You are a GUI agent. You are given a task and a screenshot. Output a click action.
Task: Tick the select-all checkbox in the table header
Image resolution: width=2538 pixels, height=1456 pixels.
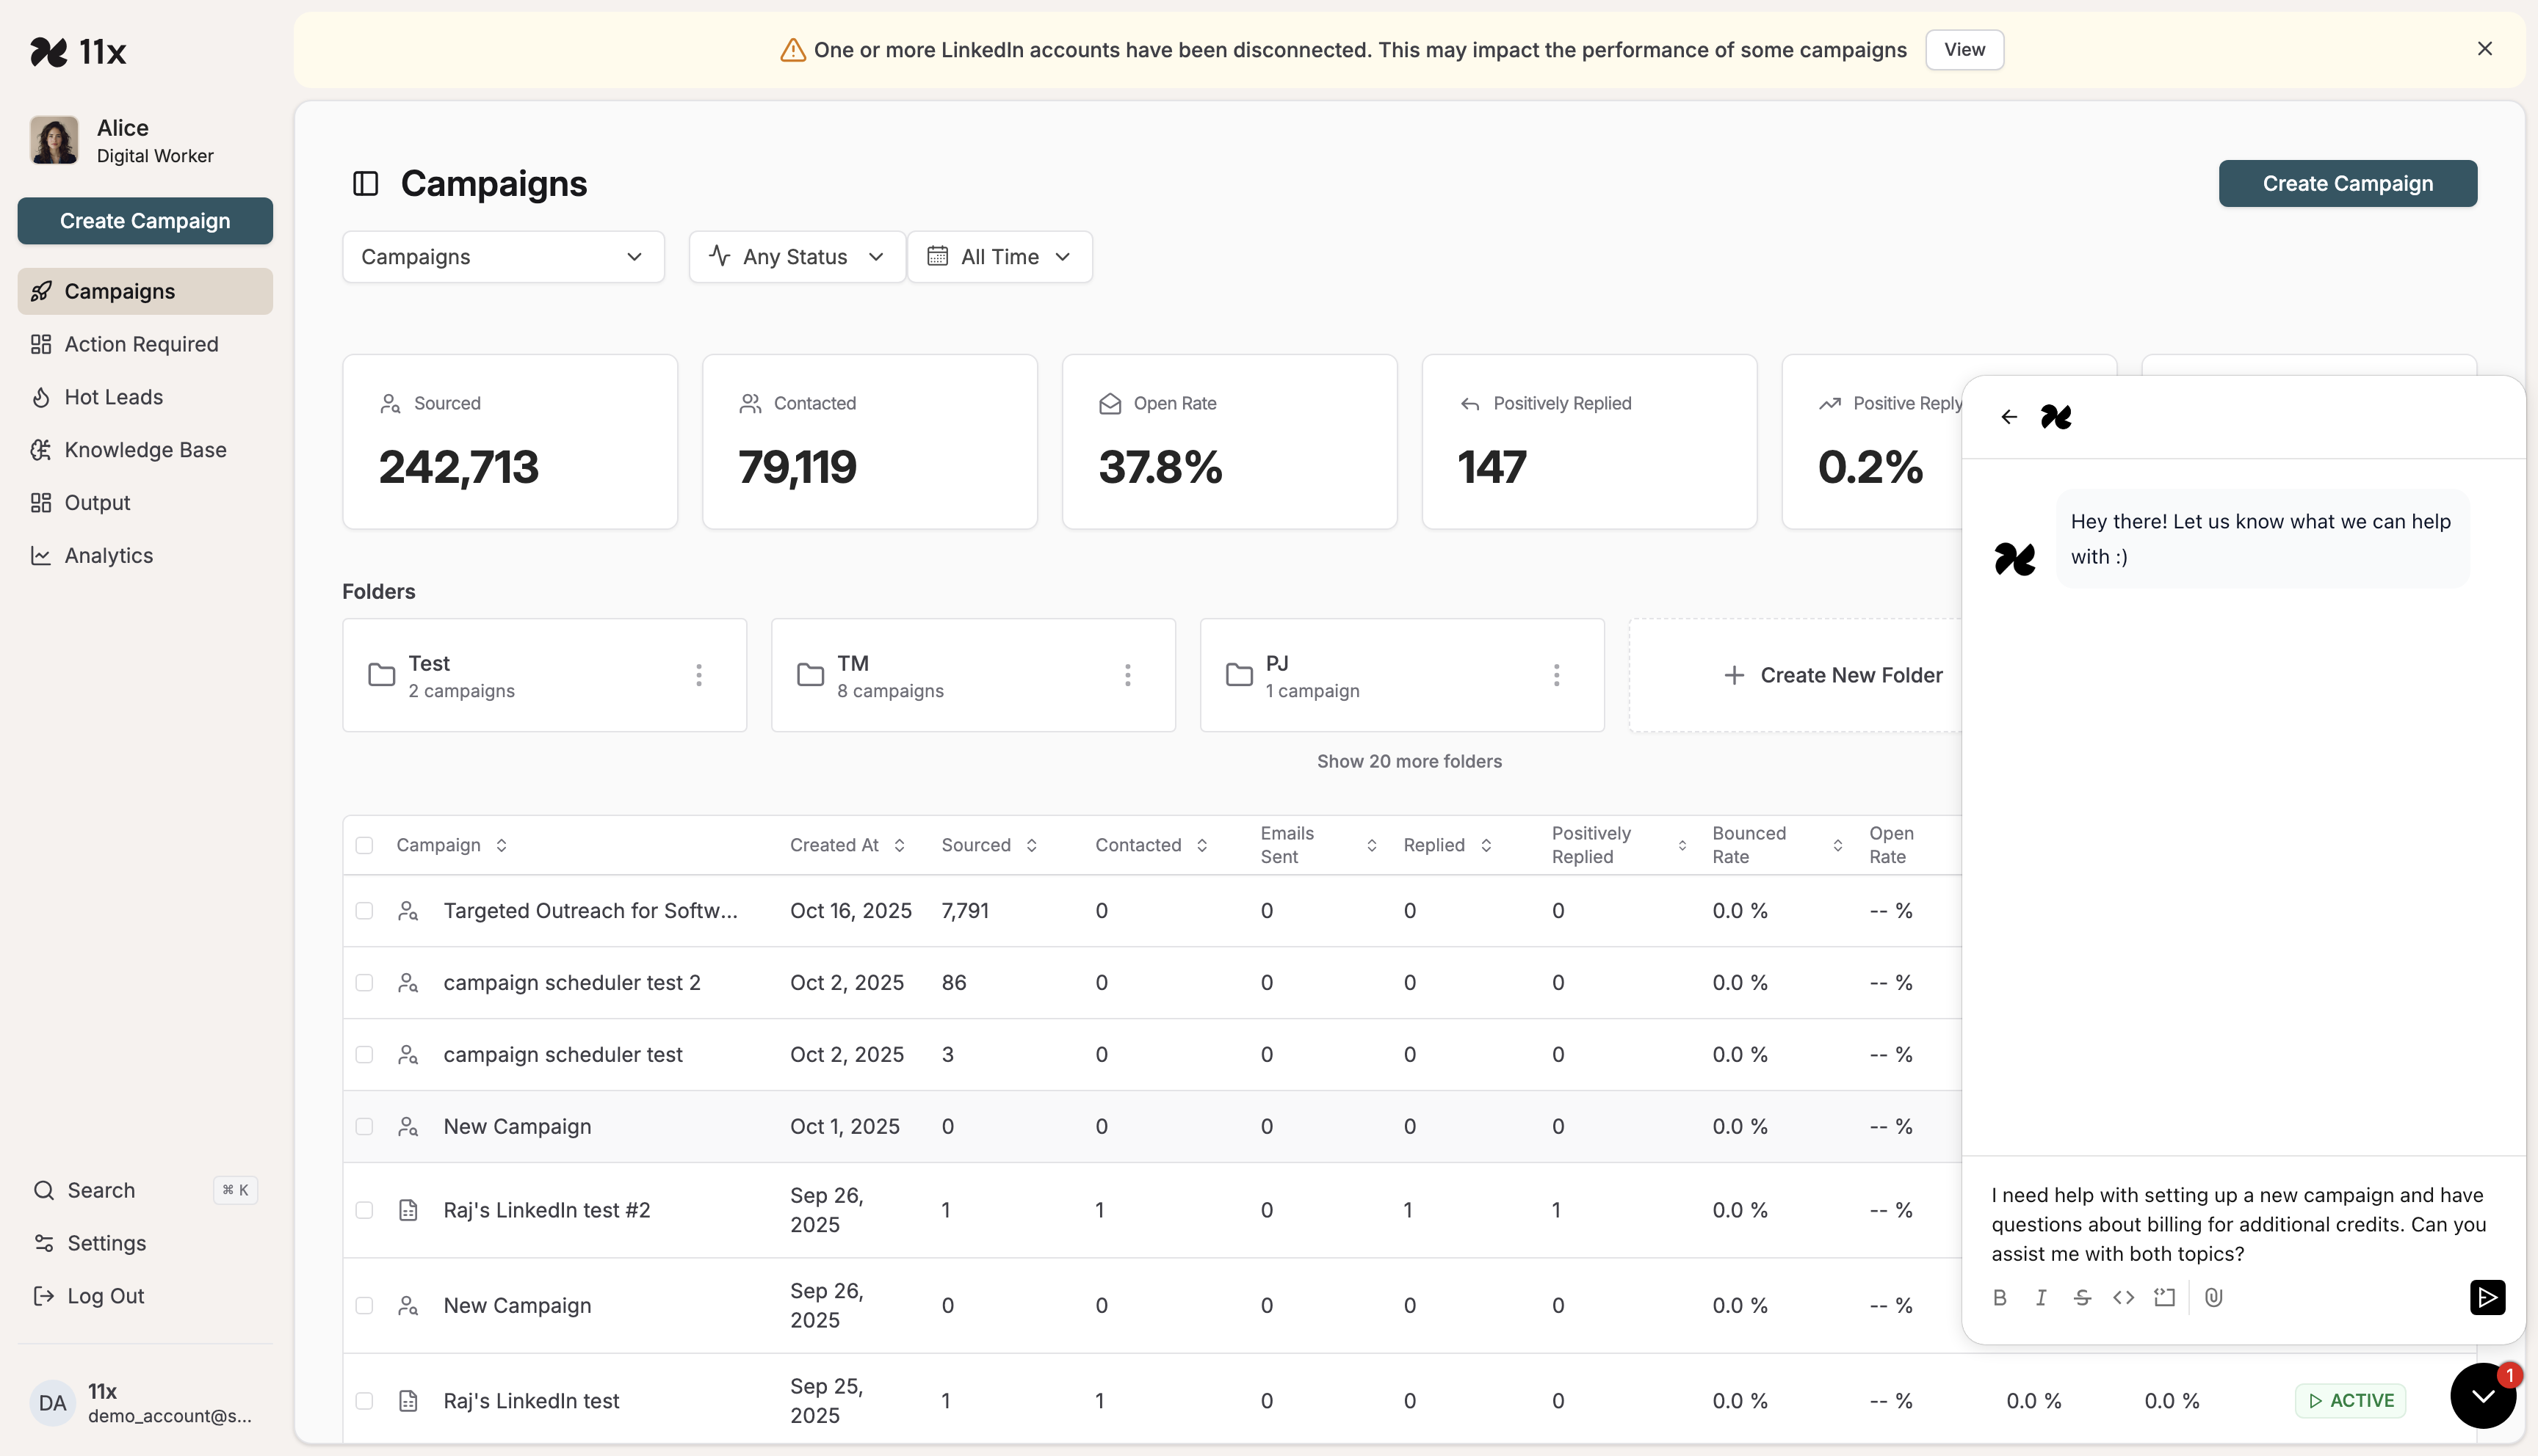364,845
